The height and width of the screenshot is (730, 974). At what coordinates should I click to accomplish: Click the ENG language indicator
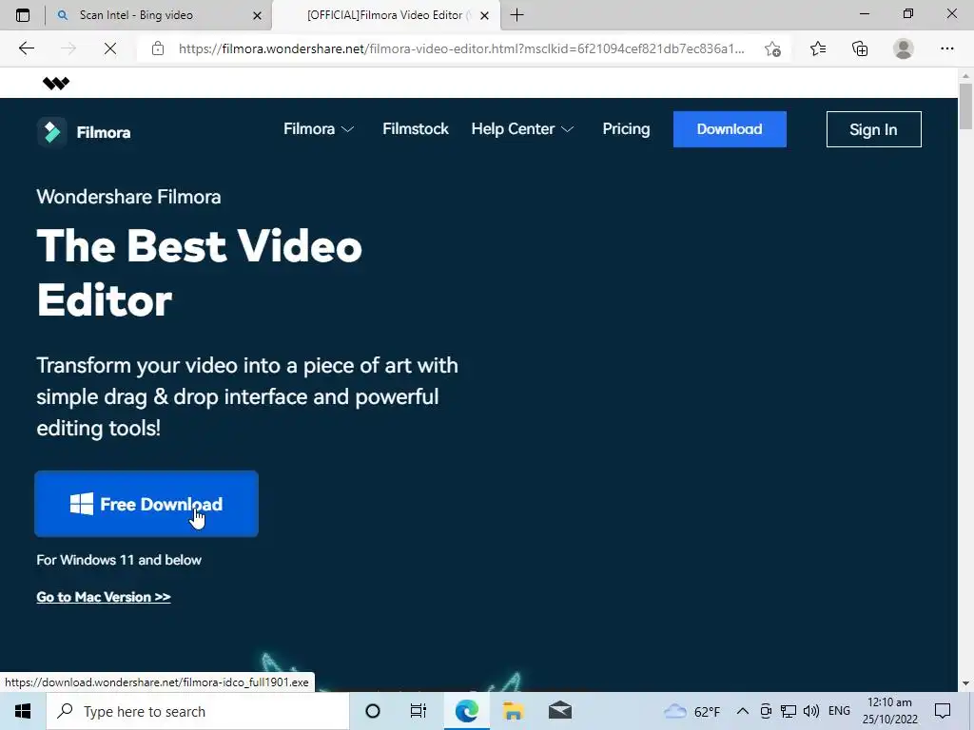pyautogui.click(x=839, y=711)
